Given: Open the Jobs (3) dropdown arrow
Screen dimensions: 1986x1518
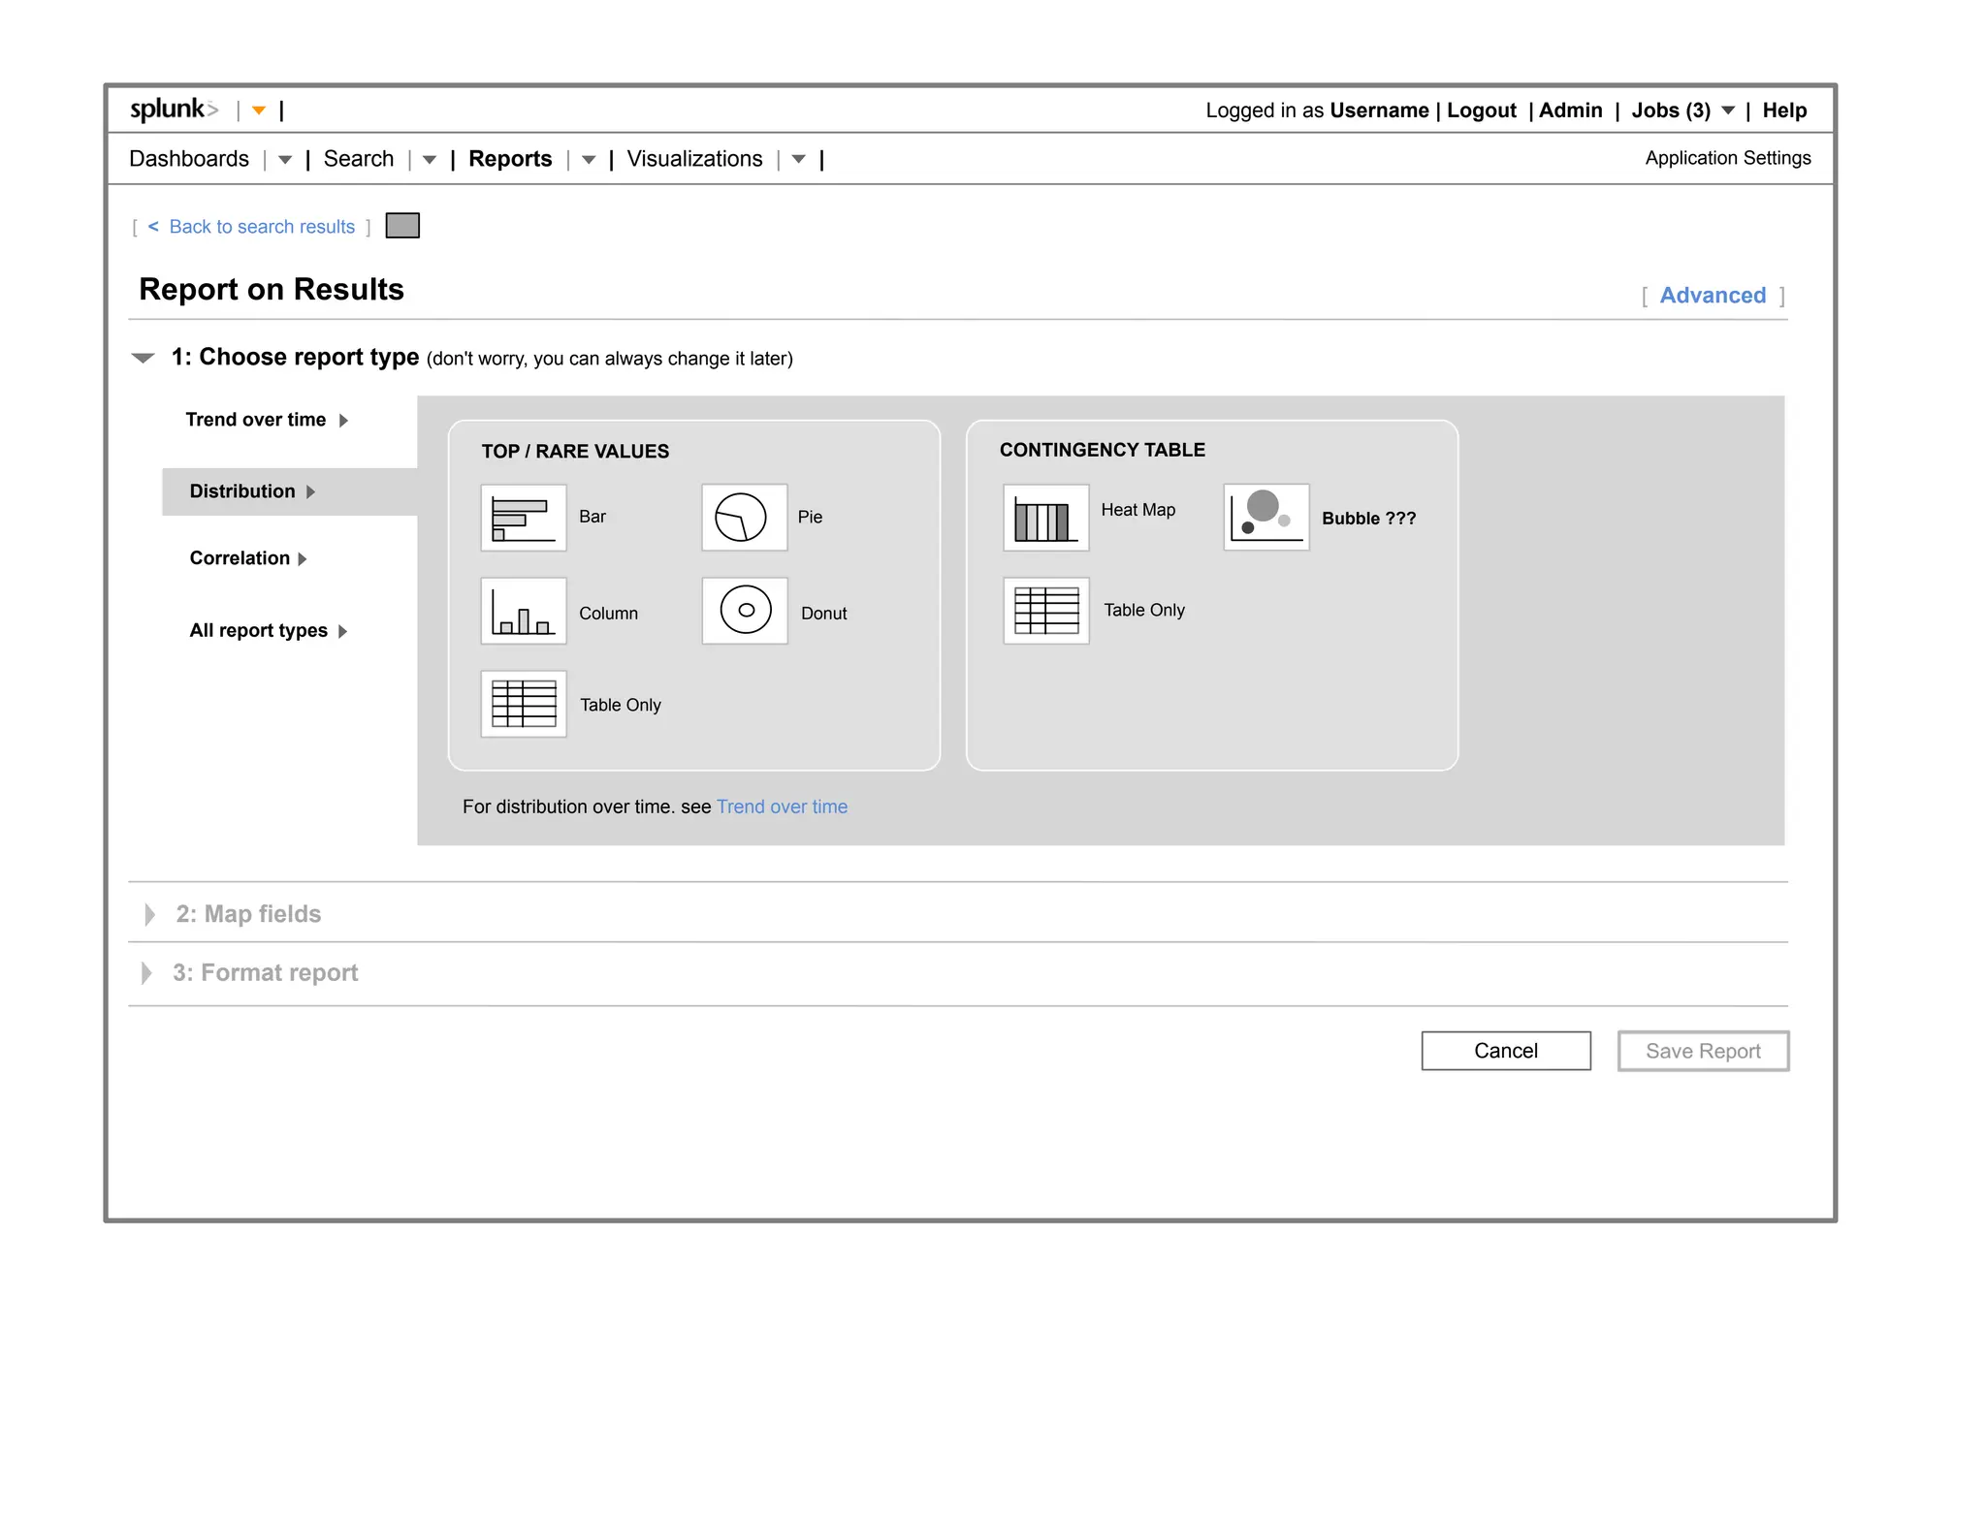Looking at the screenshot, I should 1727,111.
